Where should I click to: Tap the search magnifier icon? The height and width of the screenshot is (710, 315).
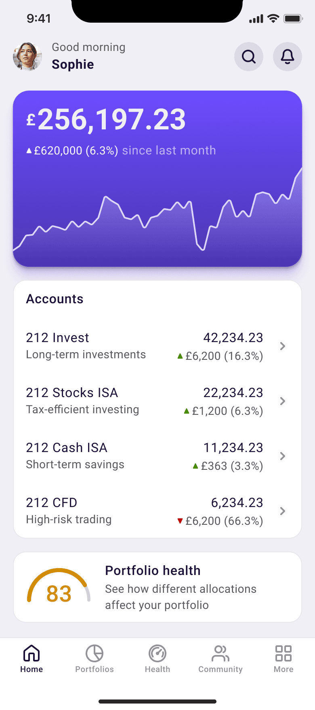[249, 57]
